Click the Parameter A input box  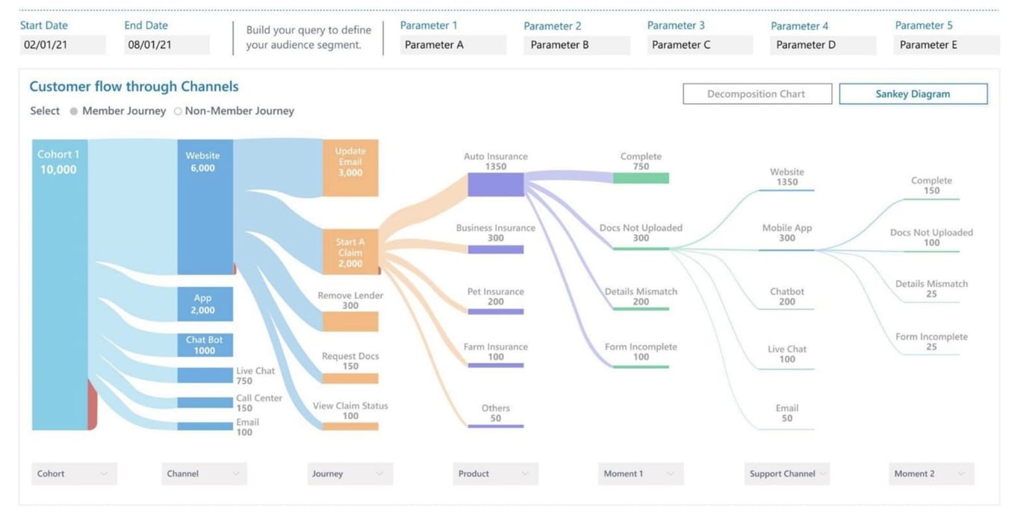452,45
